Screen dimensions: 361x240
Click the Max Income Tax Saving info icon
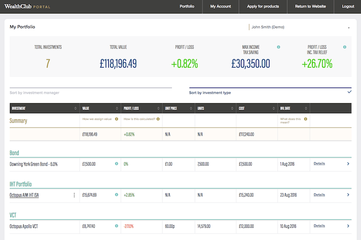tap(278, 47)
